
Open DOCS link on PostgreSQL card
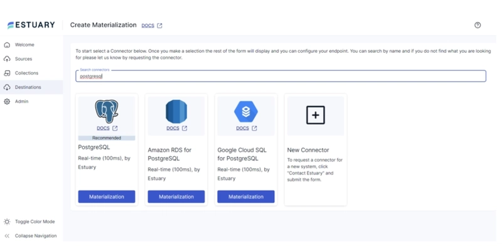point(103,128)
